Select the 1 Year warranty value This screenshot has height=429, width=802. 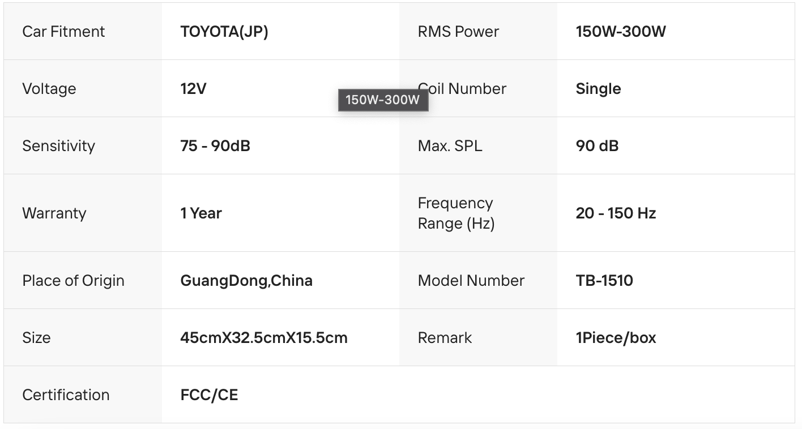201,213
